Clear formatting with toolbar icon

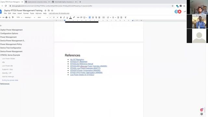125,17
